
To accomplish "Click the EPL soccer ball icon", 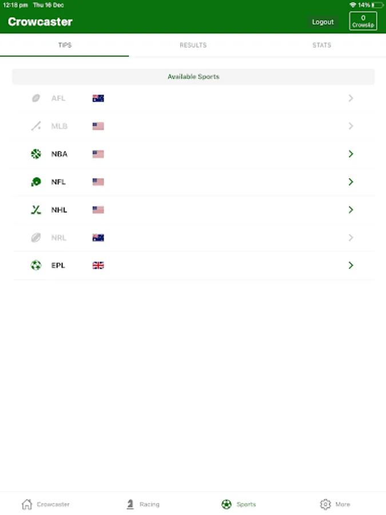I will tap(36, 266).
